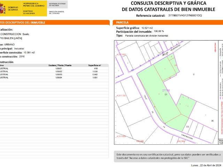The height and width of the screenshot is (167, 223).
Task: Select the 'MINISTERIO DE HACIENDA' text in yellow banner
Action: coord(29,12)
